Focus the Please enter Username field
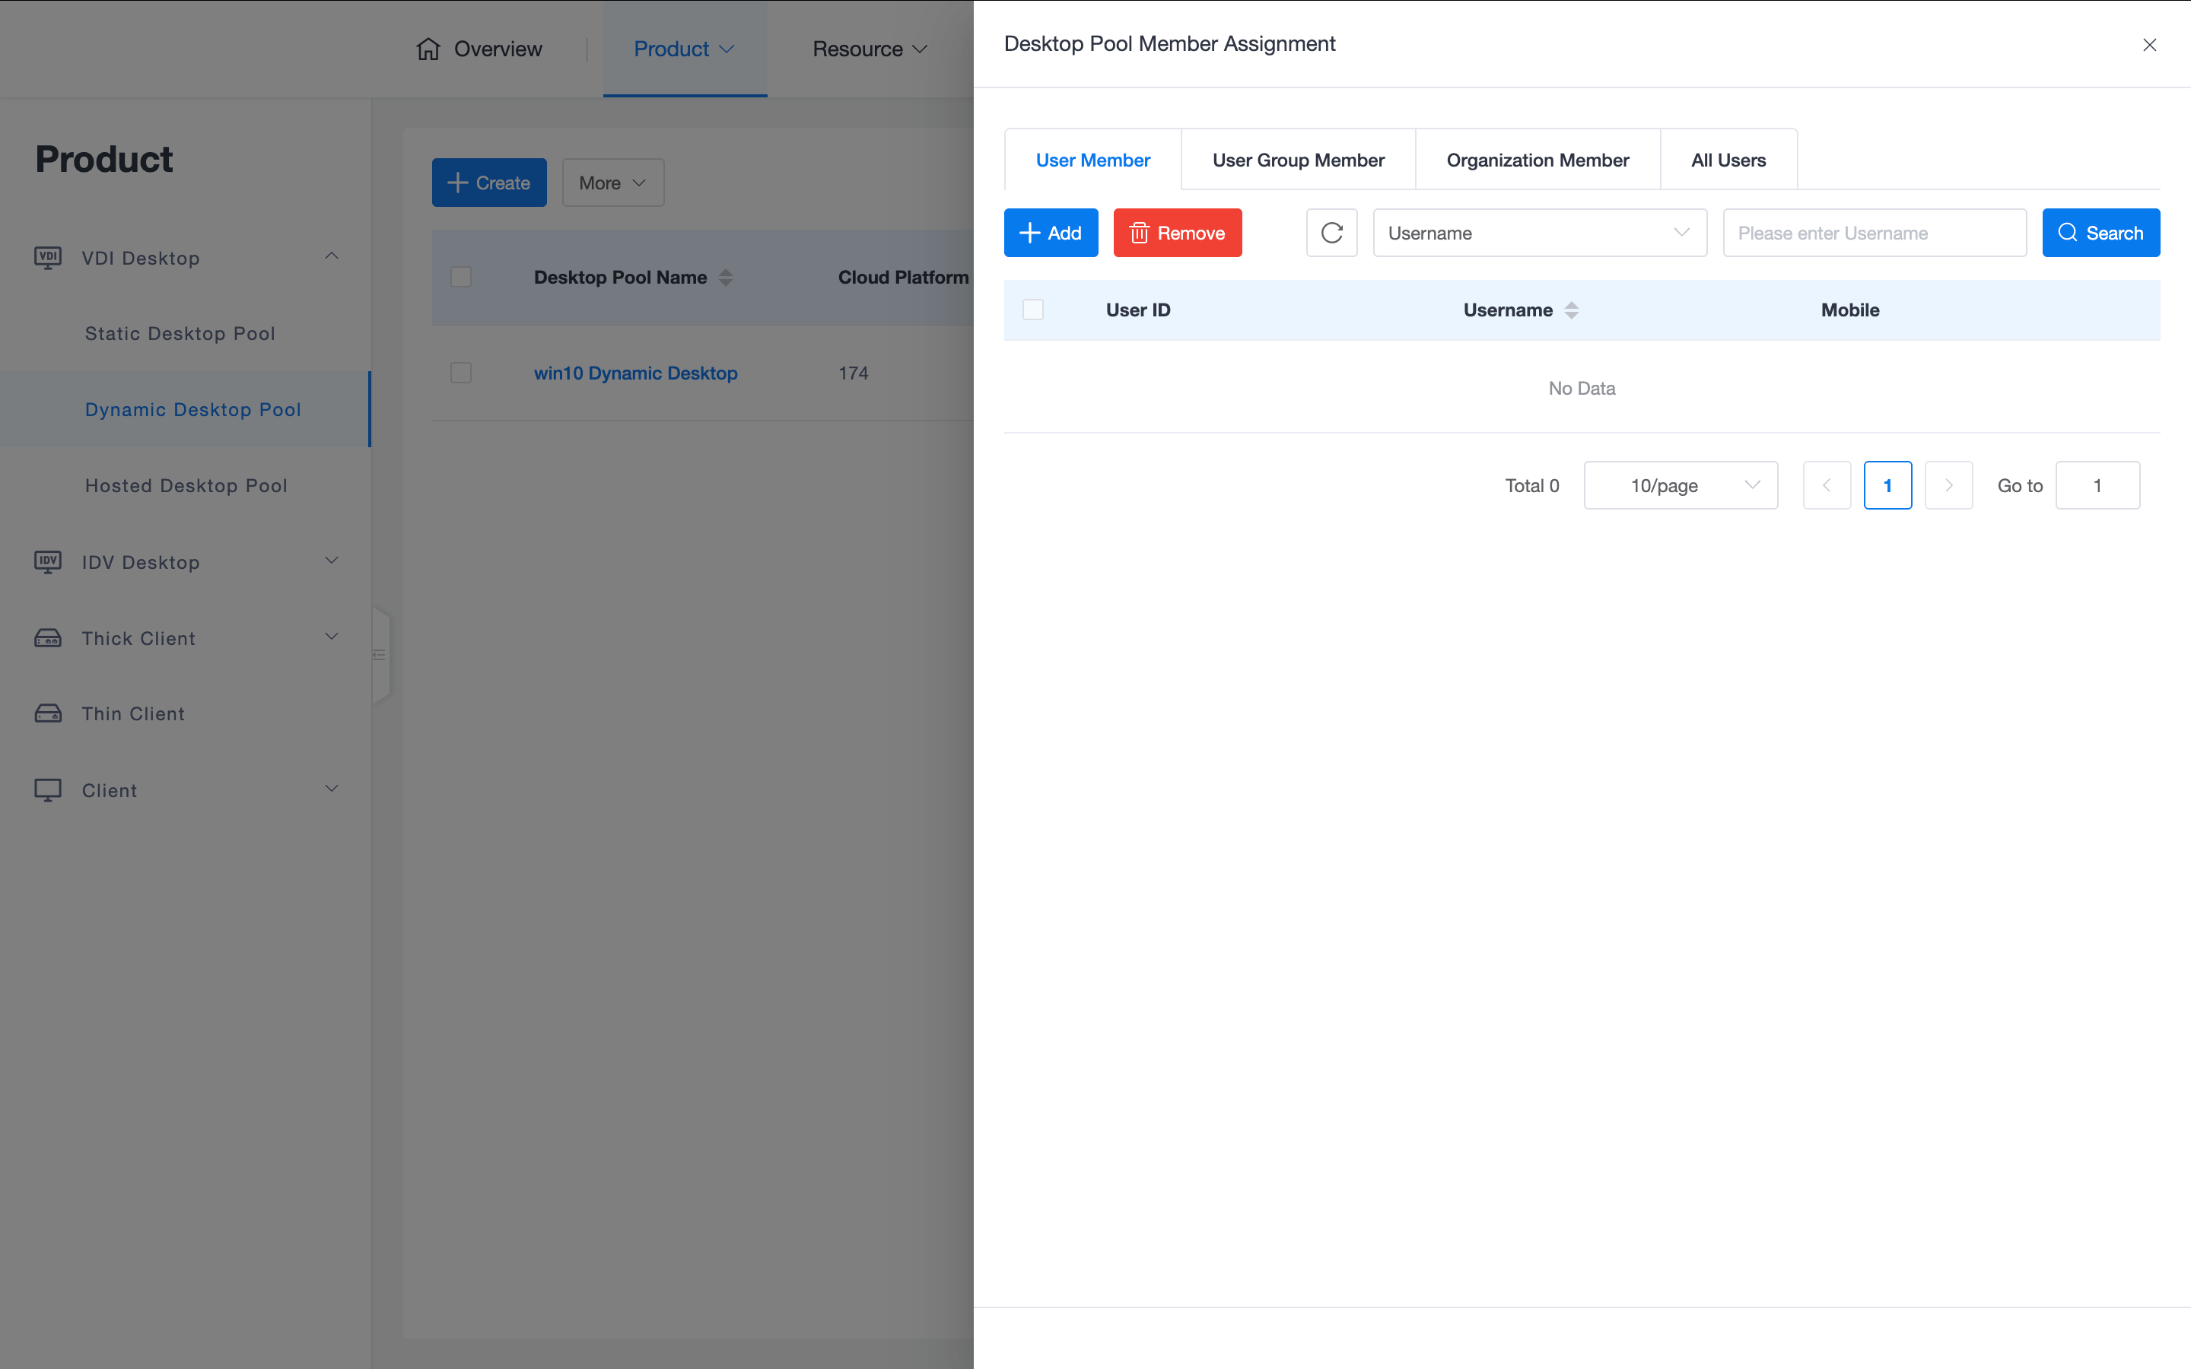 [1874, 233]
